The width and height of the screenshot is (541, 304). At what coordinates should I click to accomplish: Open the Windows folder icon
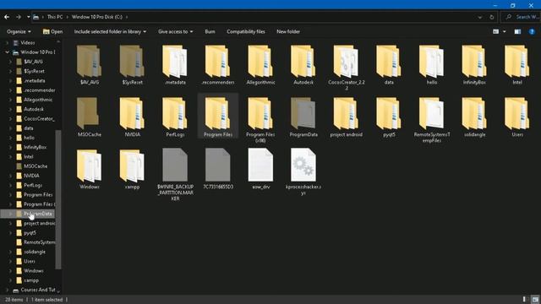tap(89, 166)
